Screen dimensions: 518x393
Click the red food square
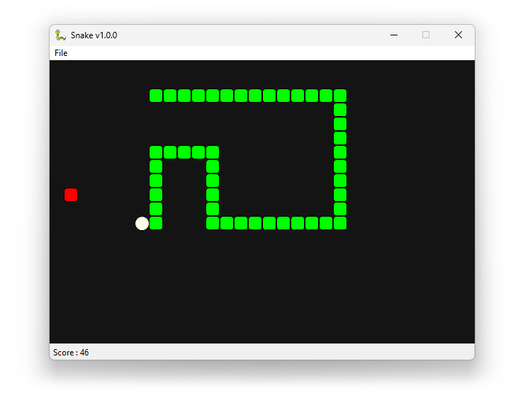coord(71,195)
